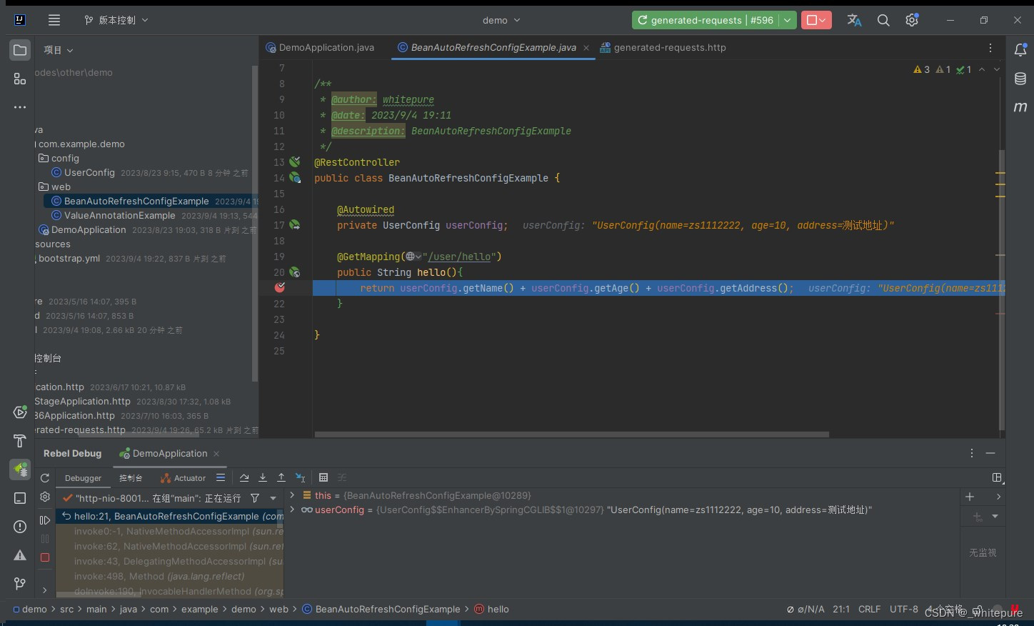Select ValueAnnotationExample in project tree

[x=119, y=215]
